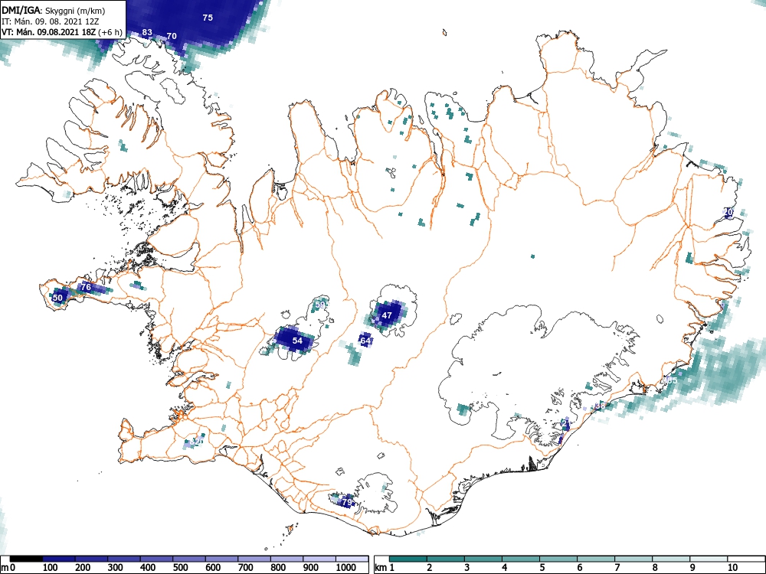This screenshot has height=574, width=766.
Task: Click the "300" label on the metre scale
Action: (x=116, y=567)
